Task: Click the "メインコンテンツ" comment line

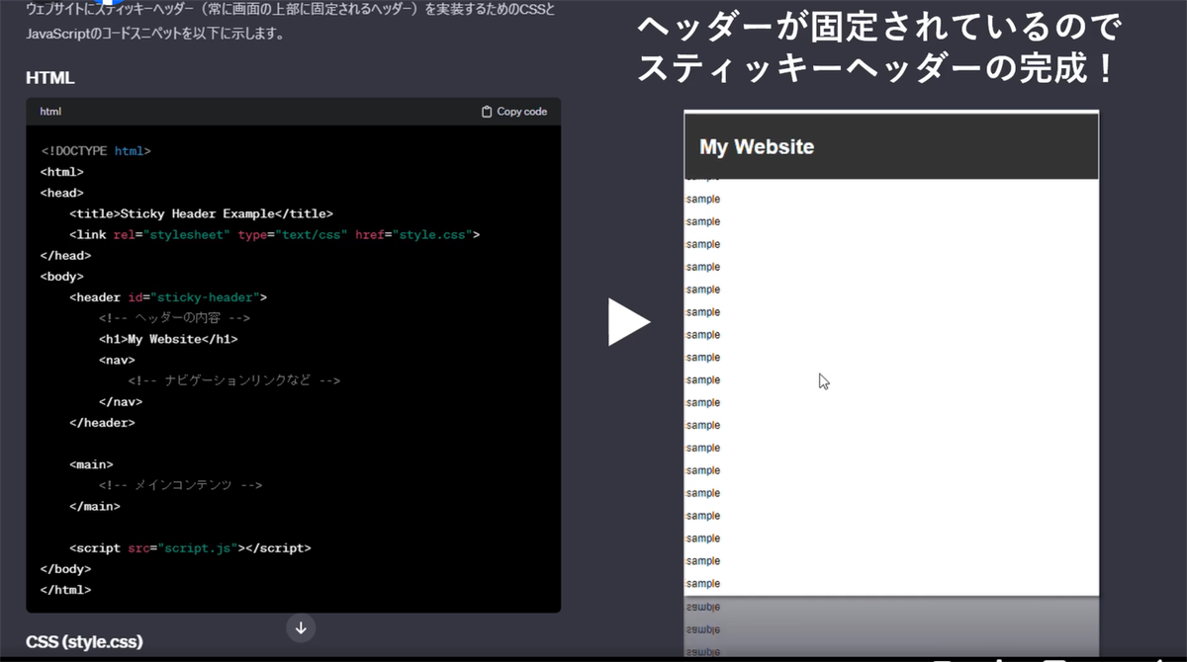Action: [181, 485]
